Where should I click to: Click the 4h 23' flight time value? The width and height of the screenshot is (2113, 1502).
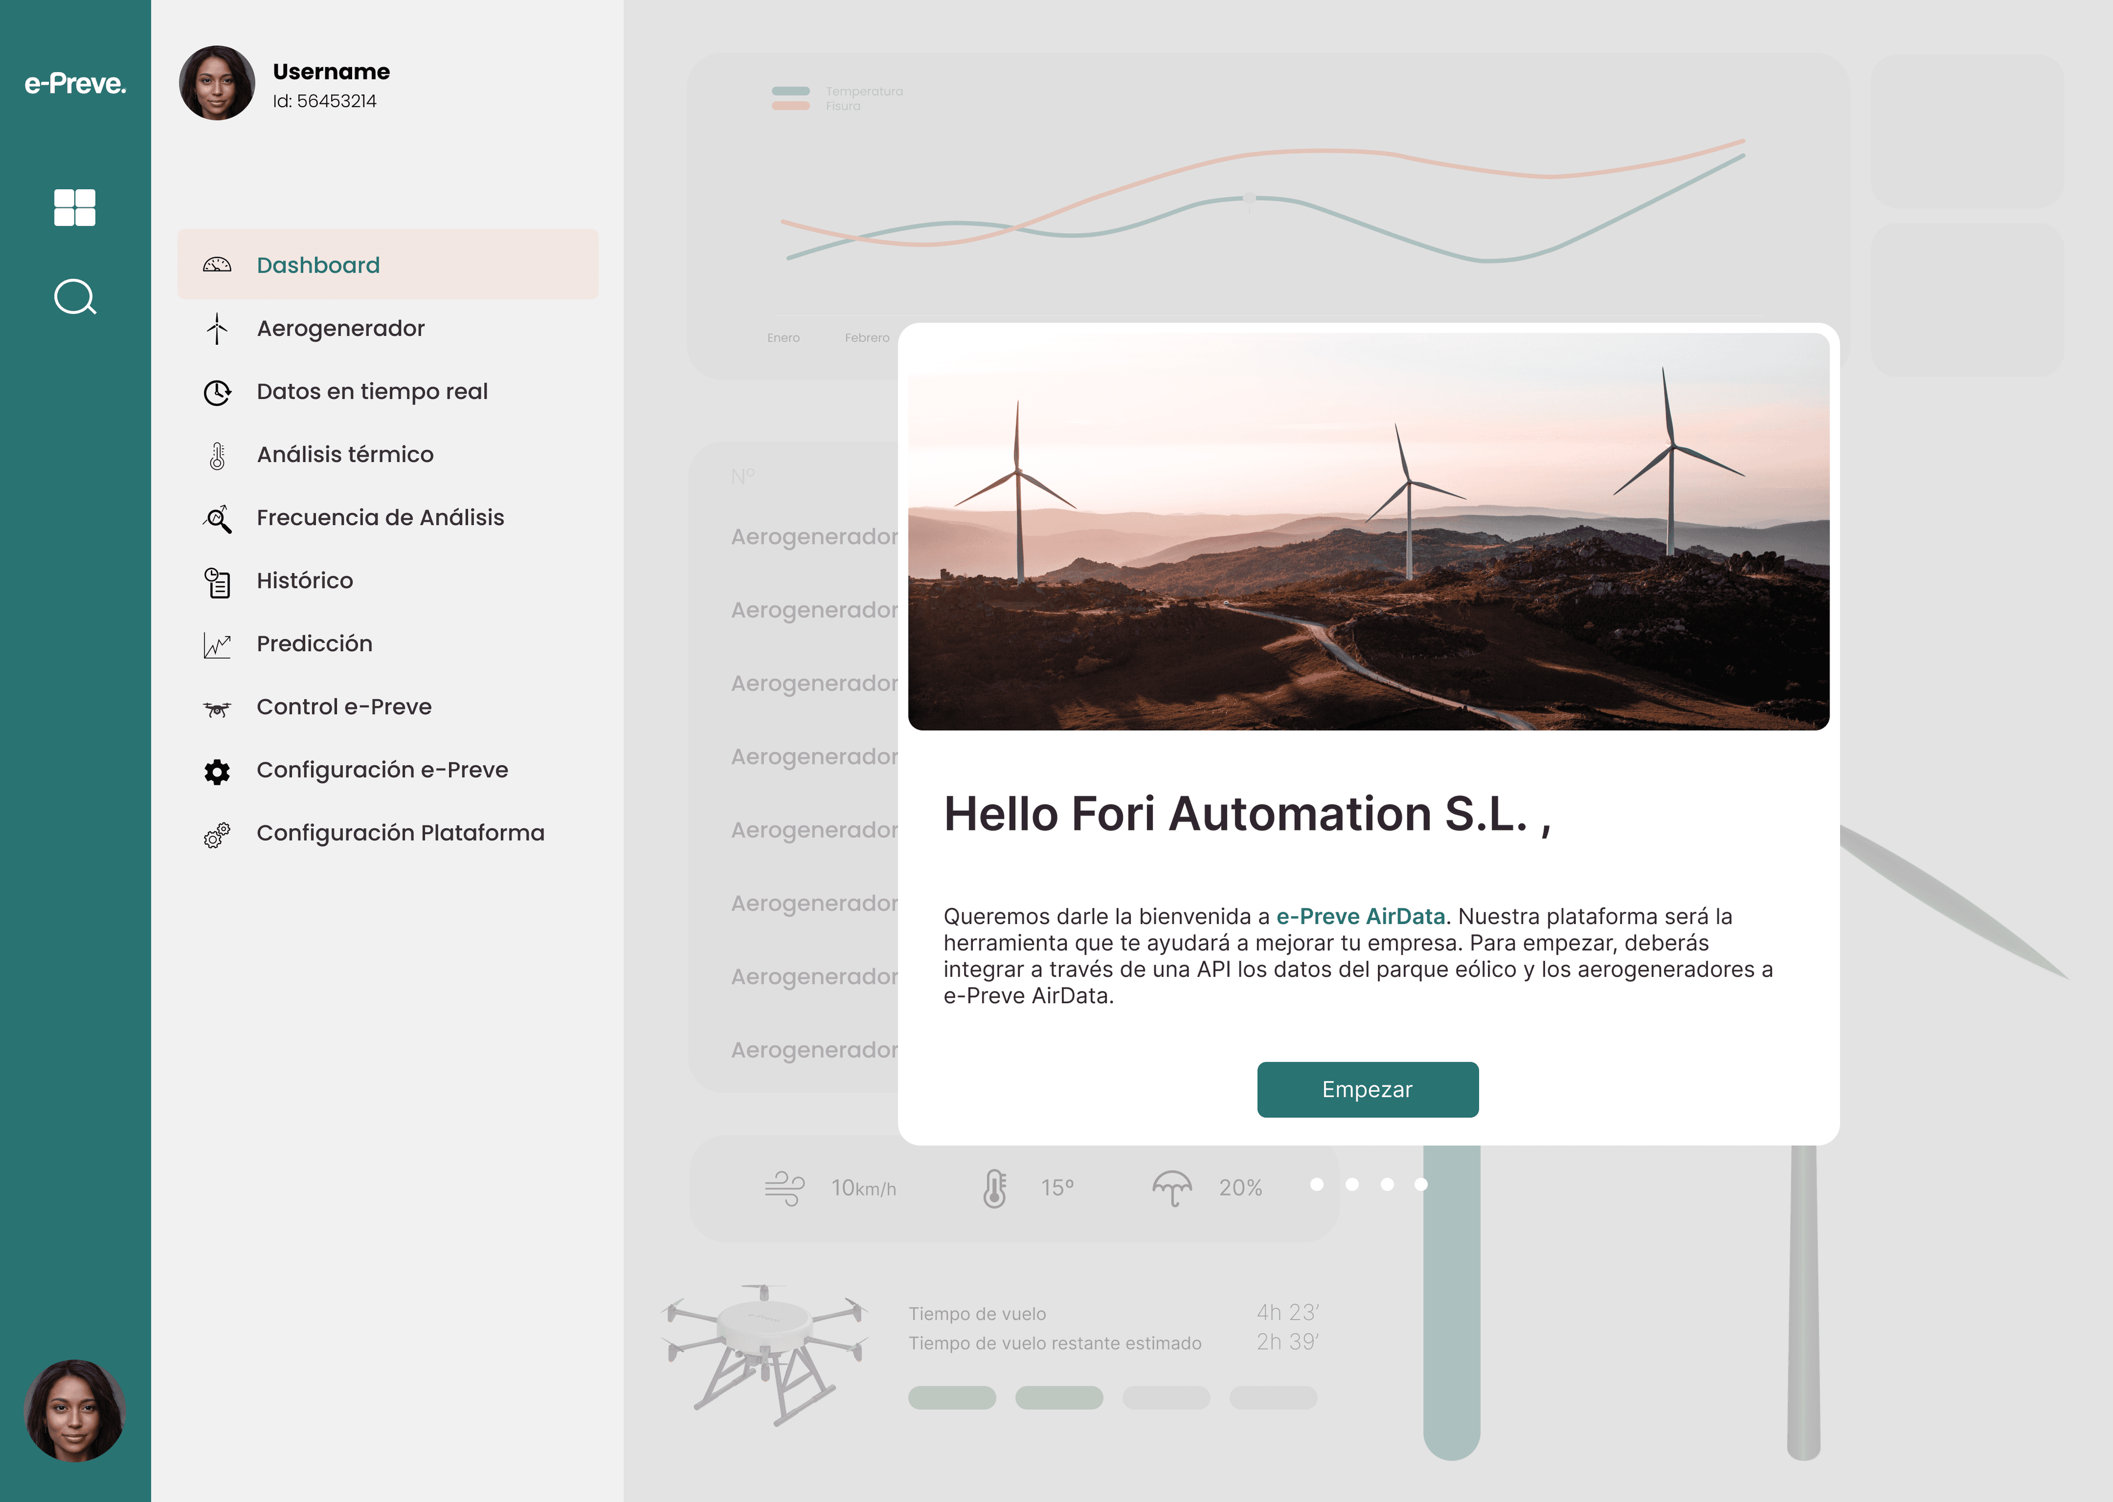pos(1288,1312)
